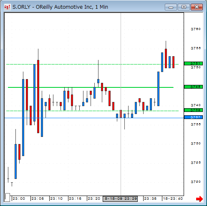Click the 3725 price scale label

coord(196,163)
